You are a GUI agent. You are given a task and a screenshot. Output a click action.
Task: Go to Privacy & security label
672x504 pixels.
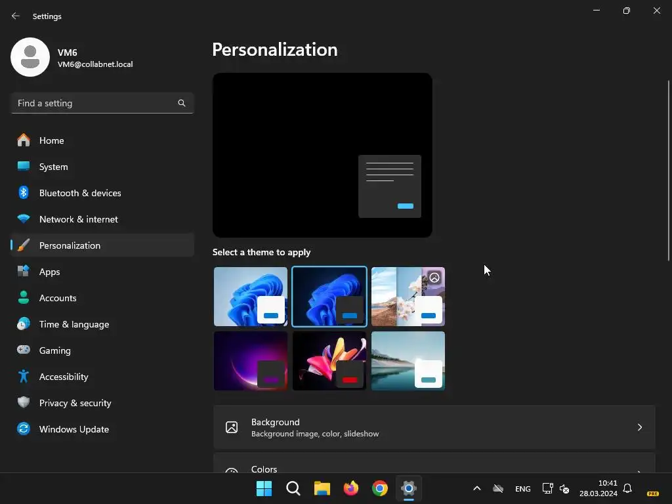coord(75,403)
